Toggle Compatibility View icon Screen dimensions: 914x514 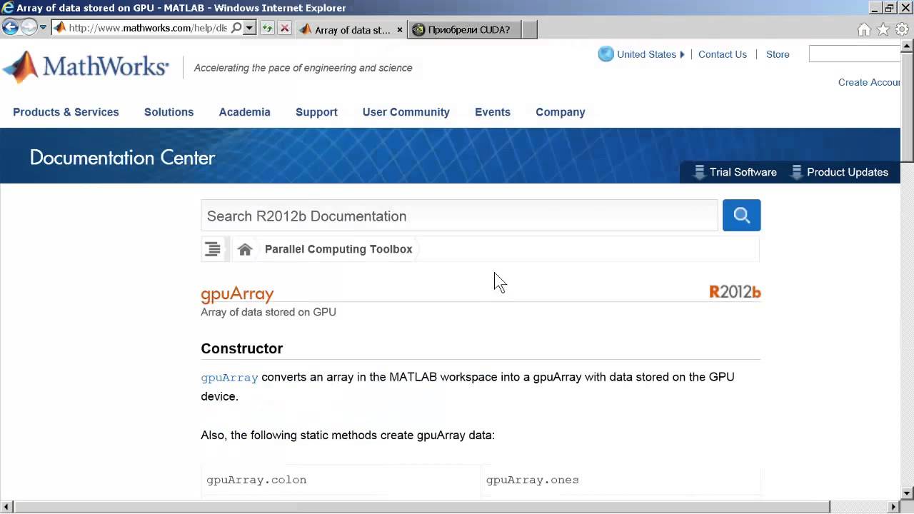tap(267, 29)
